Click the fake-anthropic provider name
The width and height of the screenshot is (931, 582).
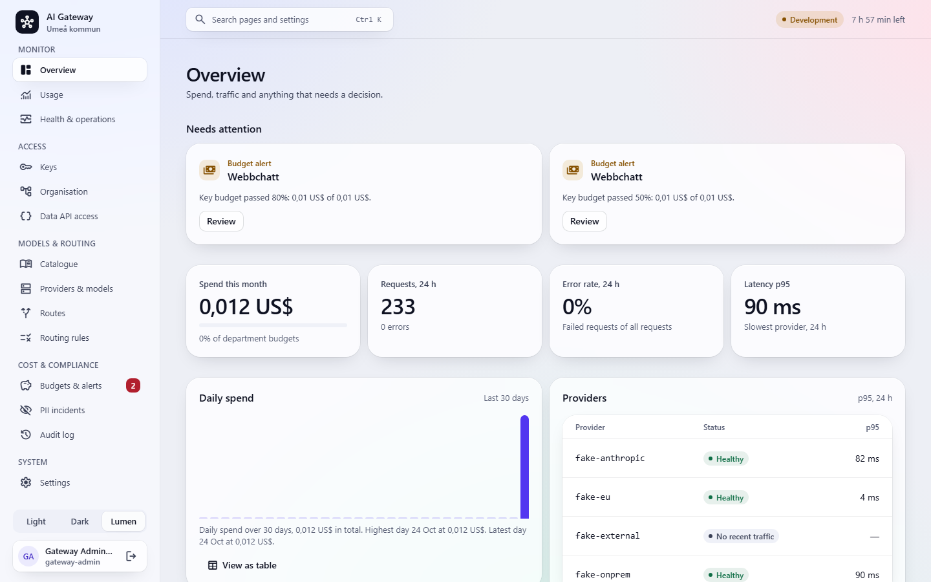pyautogui.click(x=610, y=458)
